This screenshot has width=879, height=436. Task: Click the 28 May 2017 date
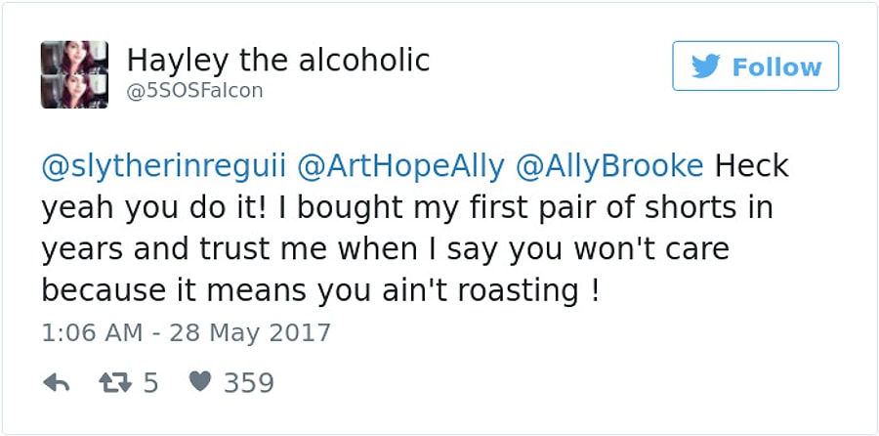(x=250, y=332)
